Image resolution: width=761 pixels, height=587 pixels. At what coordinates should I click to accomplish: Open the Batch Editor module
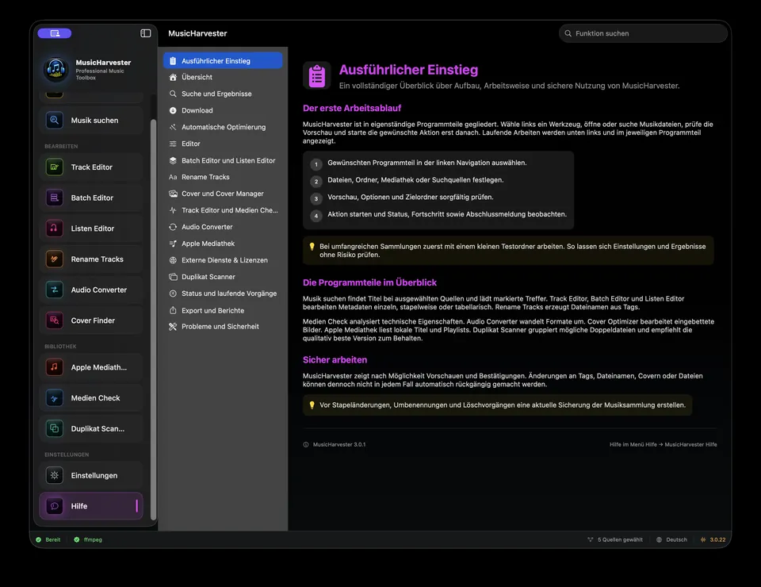pos(91,198)
